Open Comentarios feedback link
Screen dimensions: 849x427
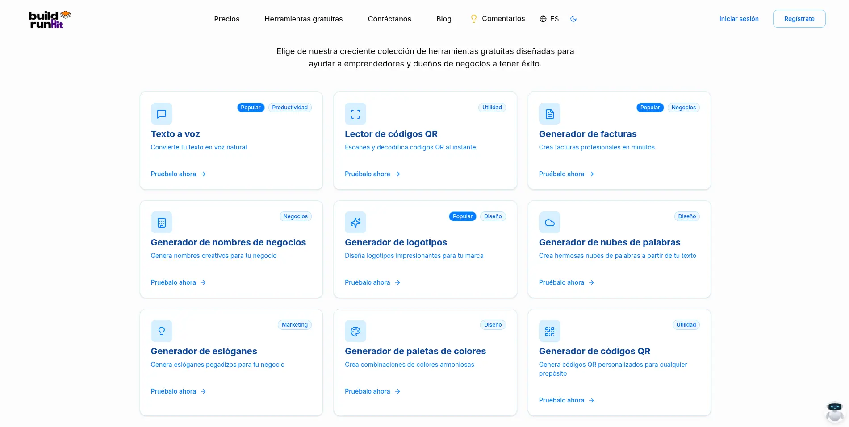(498, 19)
